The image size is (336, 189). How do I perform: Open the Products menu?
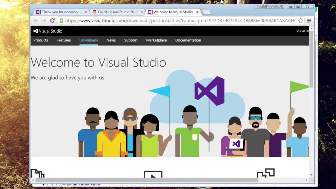pos(41,40)
